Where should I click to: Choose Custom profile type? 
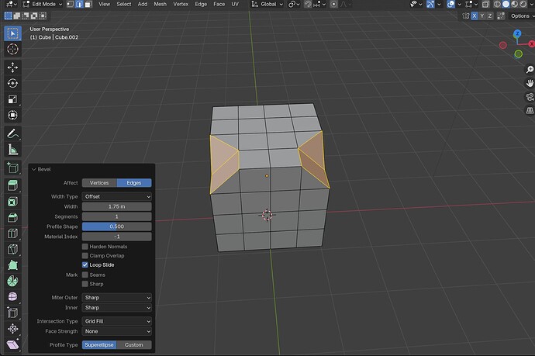[134, 344]
